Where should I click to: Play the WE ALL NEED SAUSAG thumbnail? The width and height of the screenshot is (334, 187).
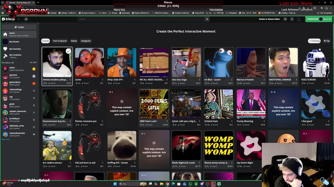pos(154,62)
